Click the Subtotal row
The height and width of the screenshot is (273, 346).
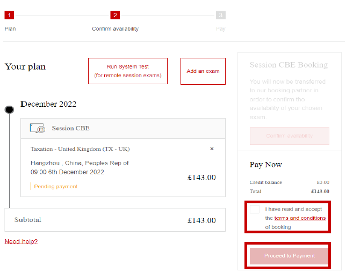(114, 220)
